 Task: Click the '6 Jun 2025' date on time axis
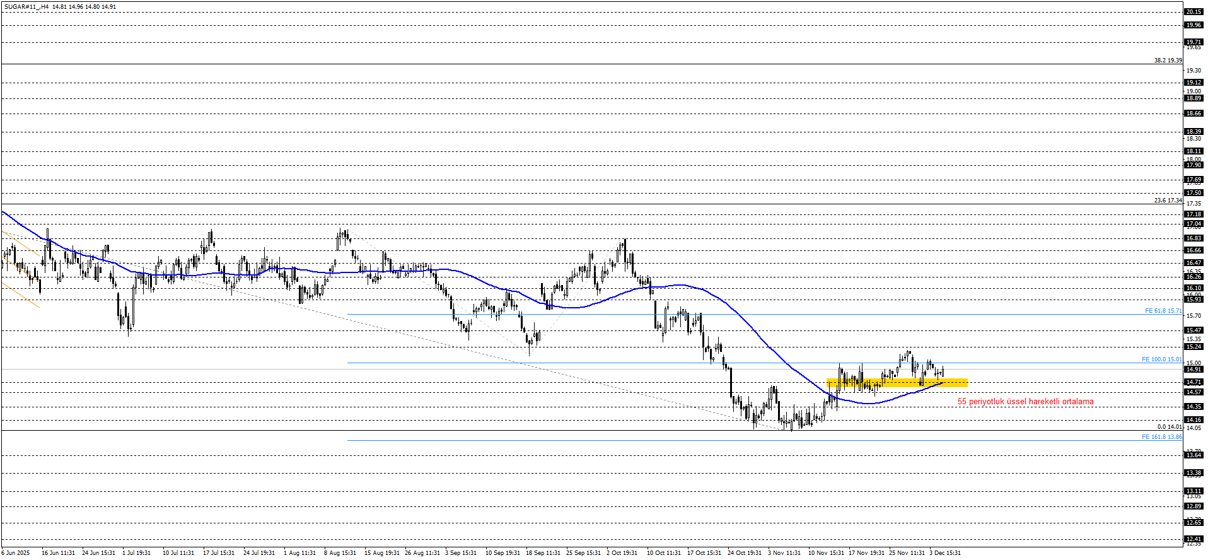click(x=16, y=553)
